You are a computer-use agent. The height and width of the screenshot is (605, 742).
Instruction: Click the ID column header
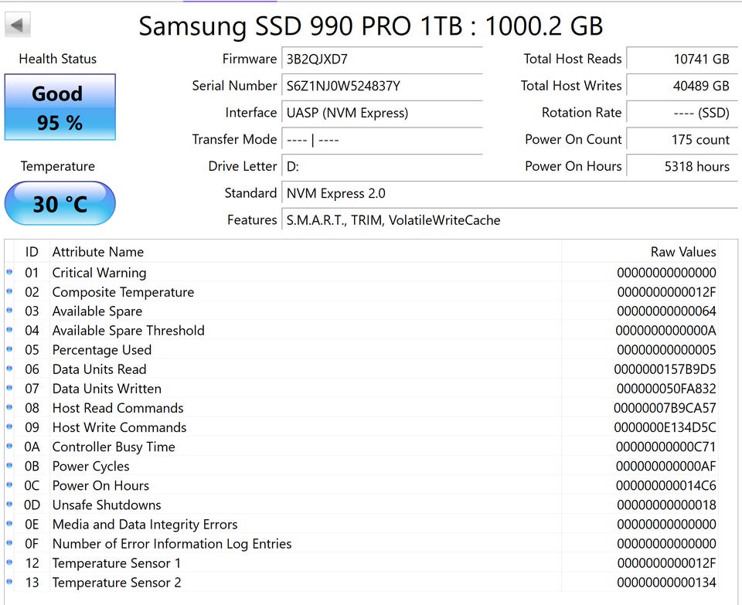(x=32, y=252)
